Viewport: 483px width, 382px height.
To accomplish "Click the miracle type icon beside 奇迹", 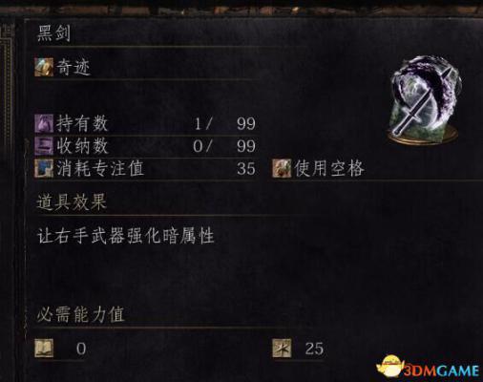I will 44,68.
